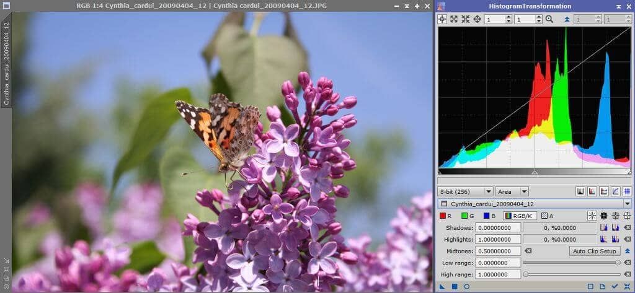Select the histogram zoom-out mode icon

(x=465, y=19)
